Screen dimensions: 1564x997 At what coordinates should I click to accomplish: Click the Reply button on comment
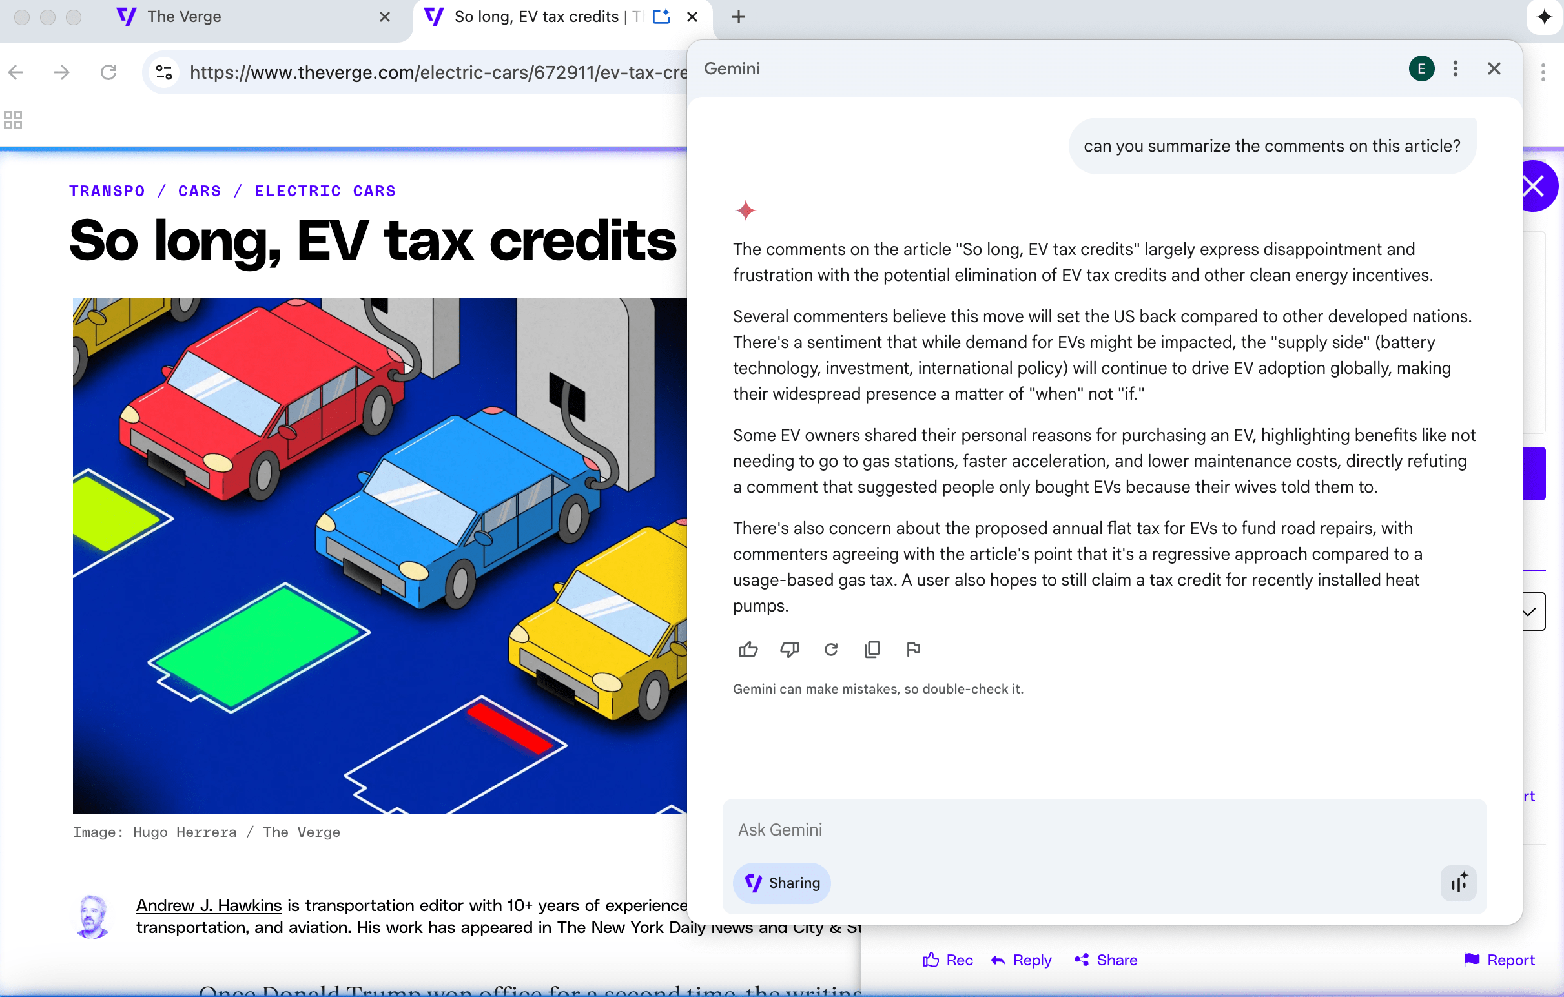(1021, 960)
